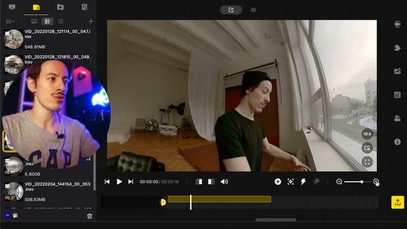Open the 5.80GB clip thumbnail
Screen dimensions: 407x229
pos(13,166)
